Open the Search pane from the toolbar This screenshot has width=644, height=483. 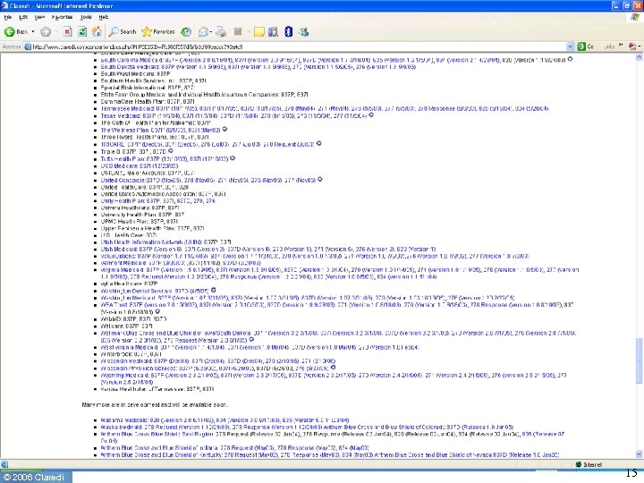123,31
